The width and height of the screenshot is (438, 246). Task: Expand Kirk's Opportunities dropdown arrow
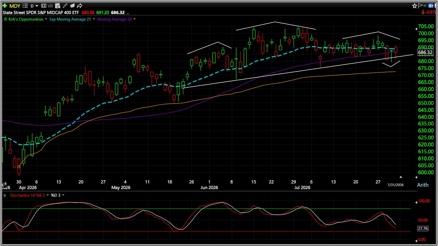click(46, 19)
